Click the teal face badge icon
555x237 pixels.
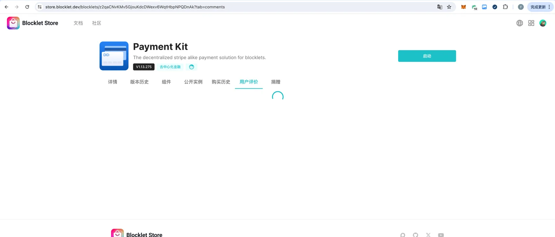click(x=191, y=67)
